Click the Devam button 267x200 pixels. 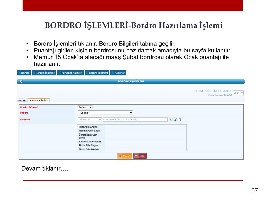tap(125, 156)
